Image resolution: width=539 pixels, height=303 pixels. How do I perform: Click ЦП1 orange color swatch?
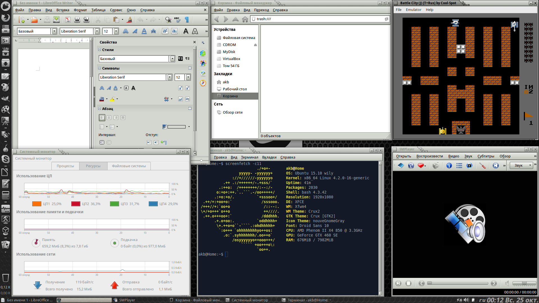pos(36,204)
